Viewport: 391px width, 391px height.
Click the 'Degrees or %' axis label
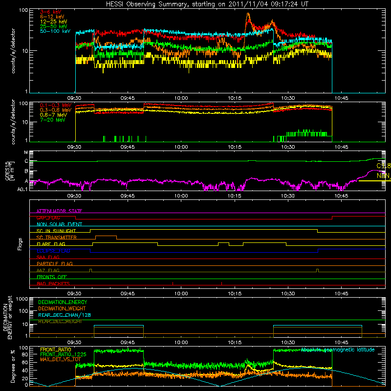[13, 366]
